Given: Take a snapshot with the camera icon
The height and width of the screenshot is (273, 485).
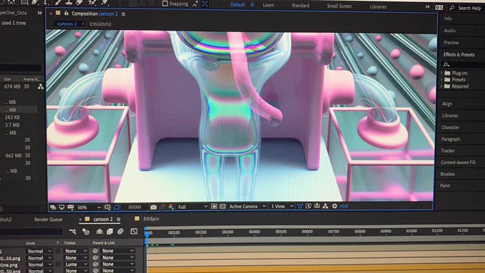Looking at the screenshot, I should [153, 207].
